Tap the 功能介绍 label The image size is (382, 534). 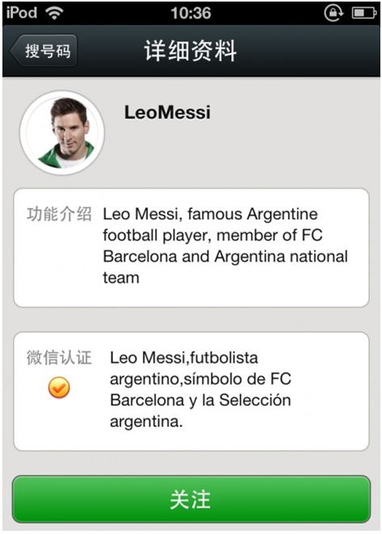point(59,215)
